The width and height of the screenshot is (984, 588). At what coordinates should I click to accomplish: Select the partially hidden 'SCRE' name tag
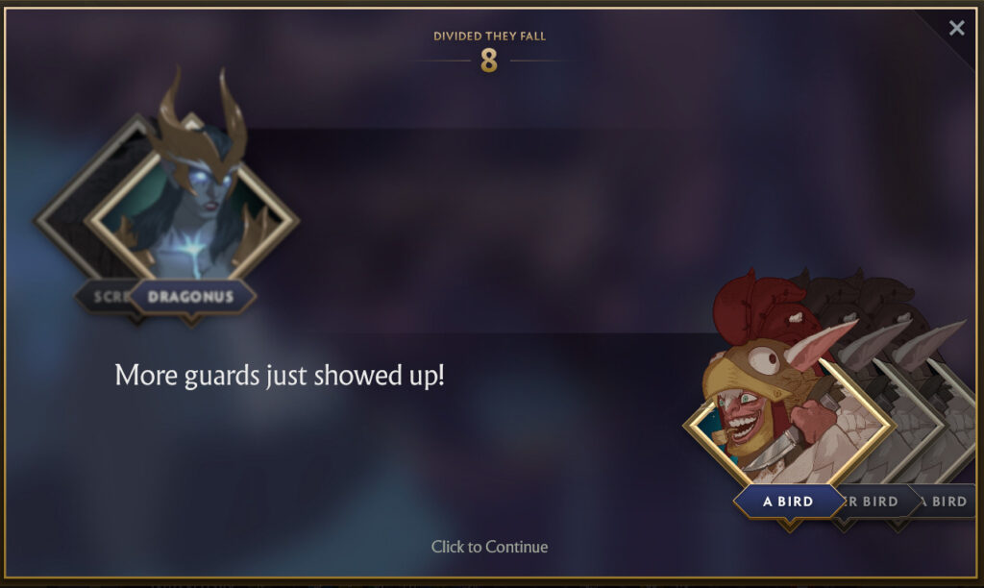(x=107, y=296)
